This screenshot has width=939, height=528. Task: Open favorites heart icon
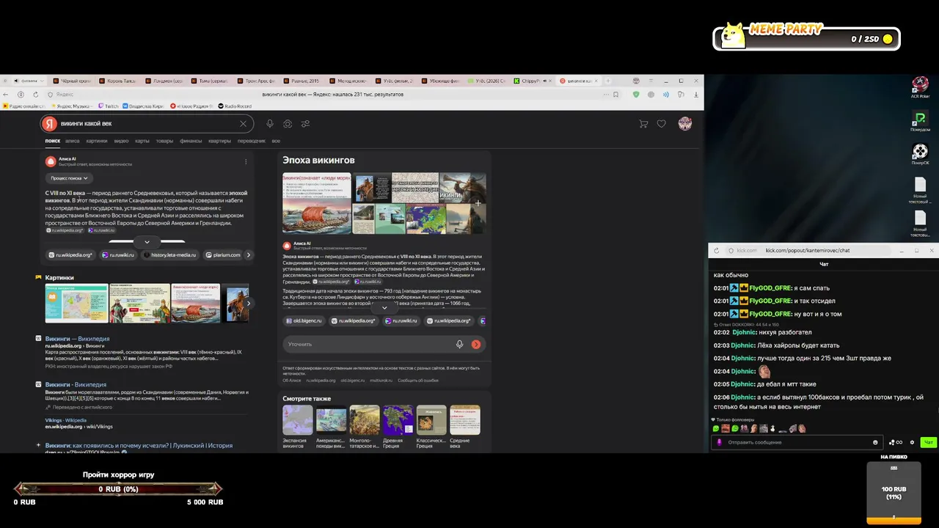pyautogui.click(x=661, y=124)
